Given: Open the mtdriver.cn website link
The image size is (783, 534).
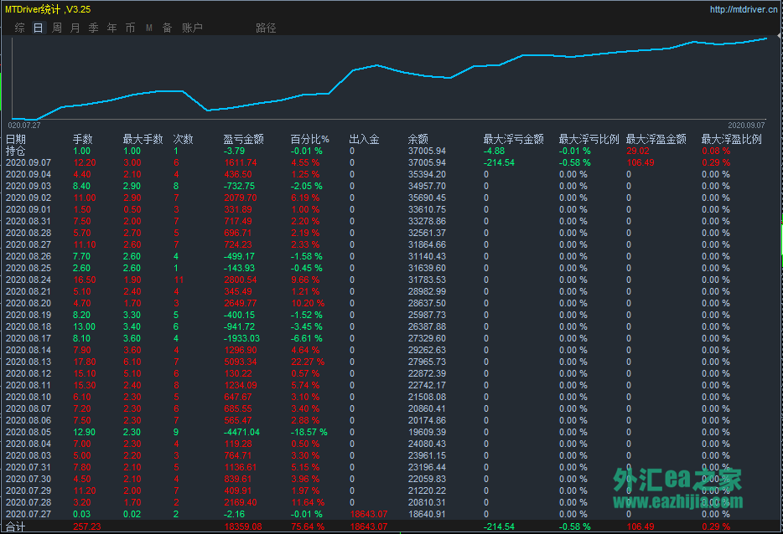Looking at the screenshot, I should click(744, 10).
